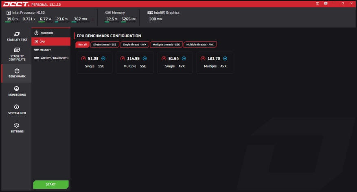Open System Info page

tap(17, 110)
